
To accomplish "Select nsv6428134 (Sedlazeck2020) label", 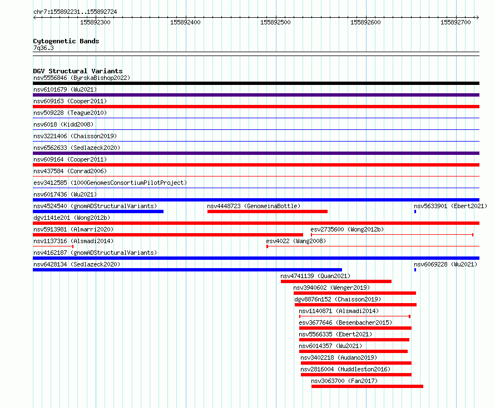I will coord(77,264).
